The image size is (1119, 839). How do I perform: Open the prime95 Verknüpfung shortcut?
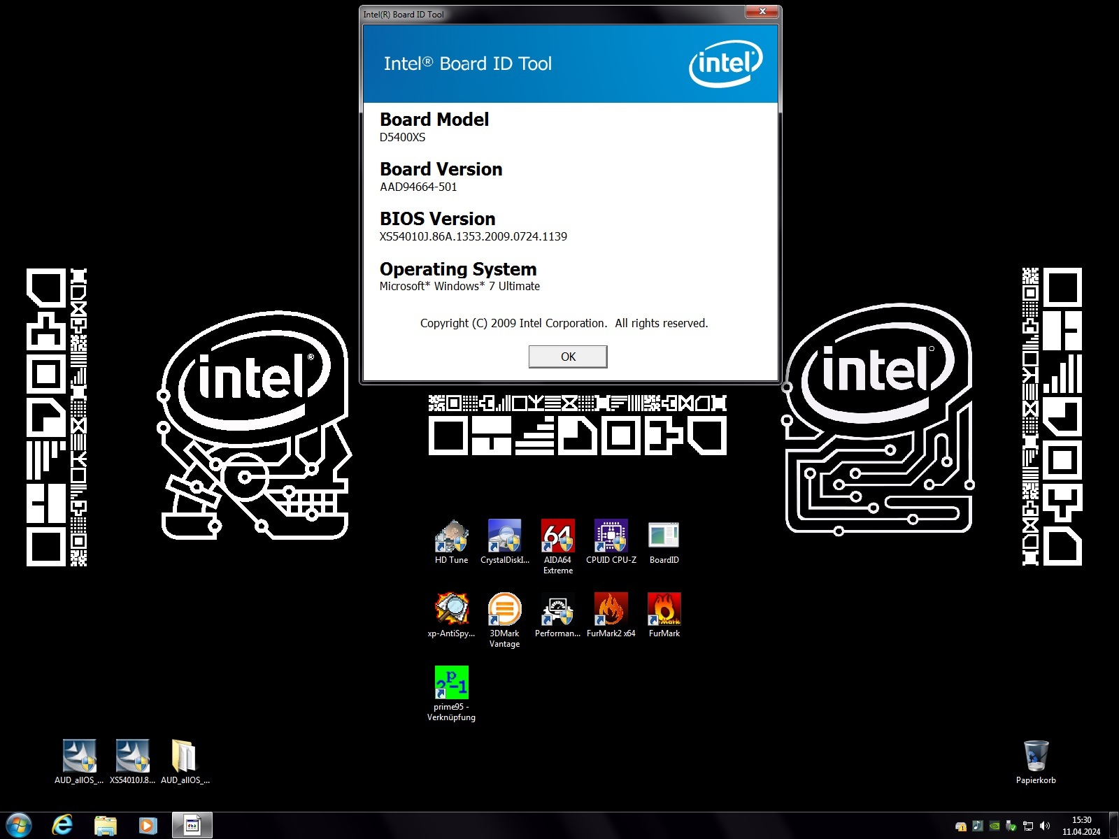[x=451, y=683]
